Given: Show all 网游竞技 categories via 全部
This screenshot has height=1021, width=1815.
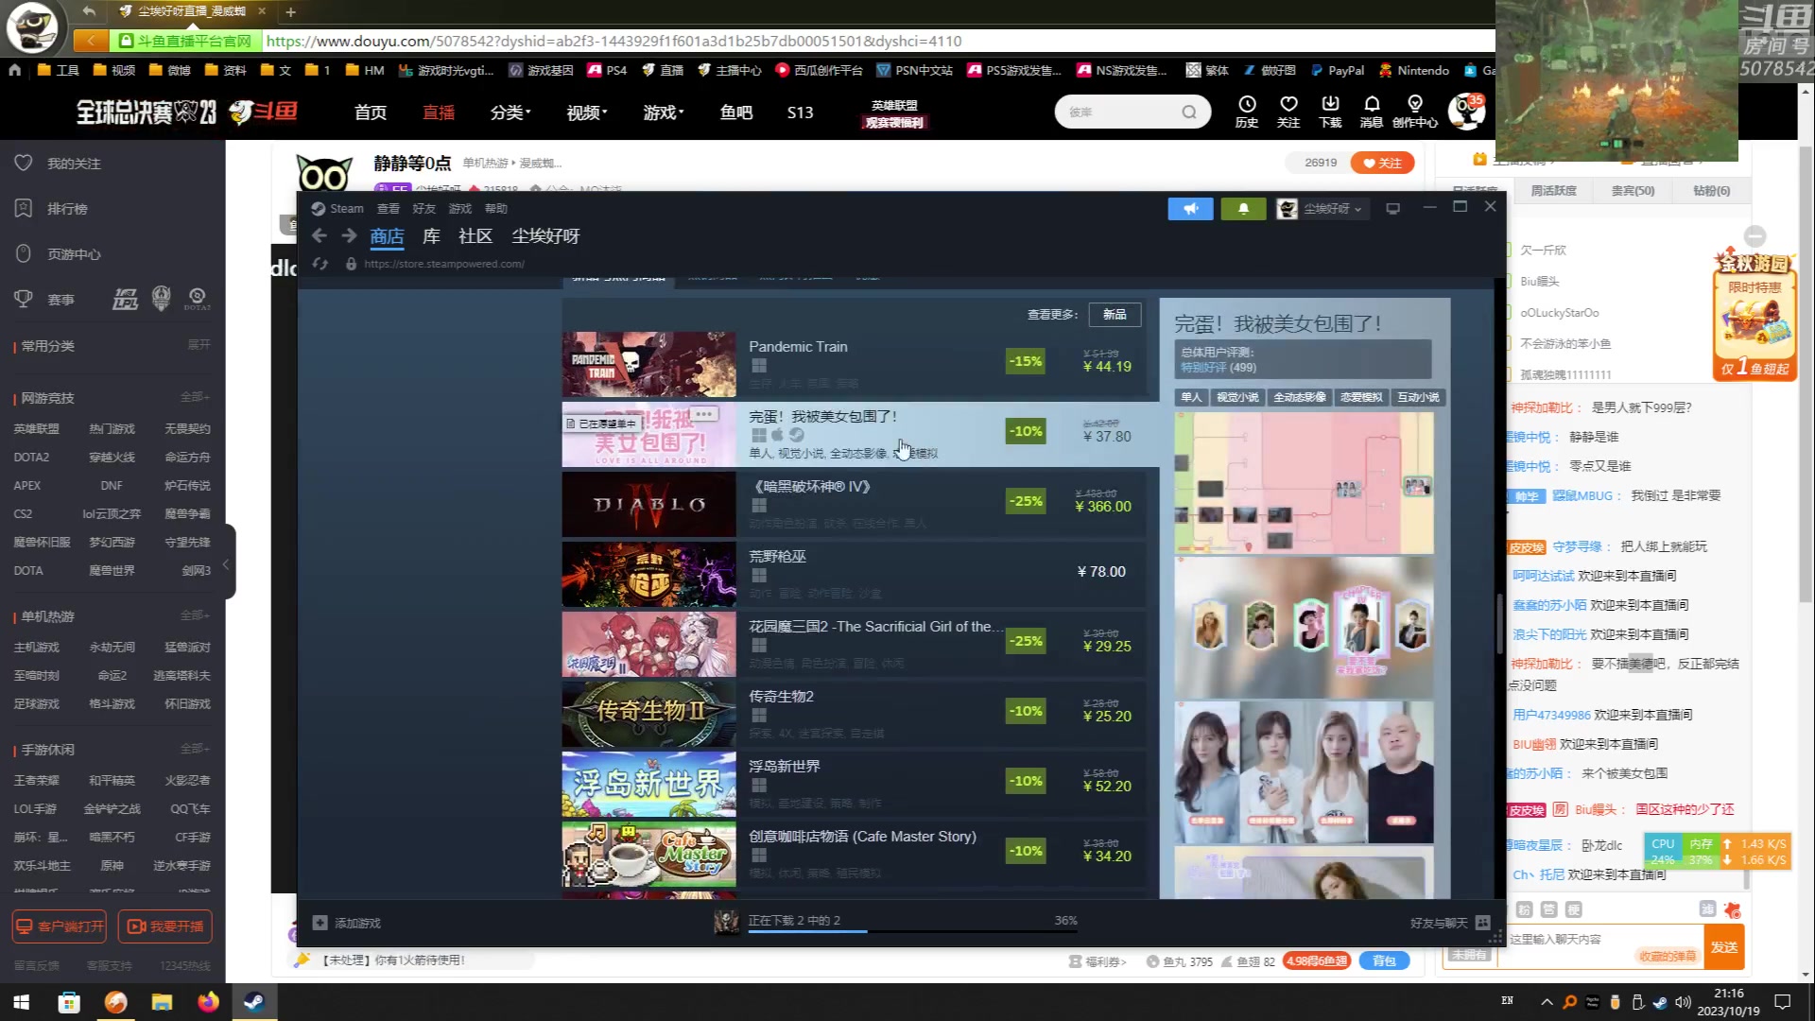Looking at the screenshot, I should click(x=195, y=397).
